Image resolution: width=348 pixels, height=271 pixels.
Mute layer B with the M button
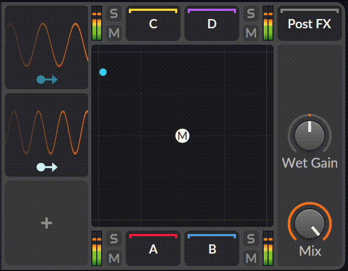(x=251, y=258)
